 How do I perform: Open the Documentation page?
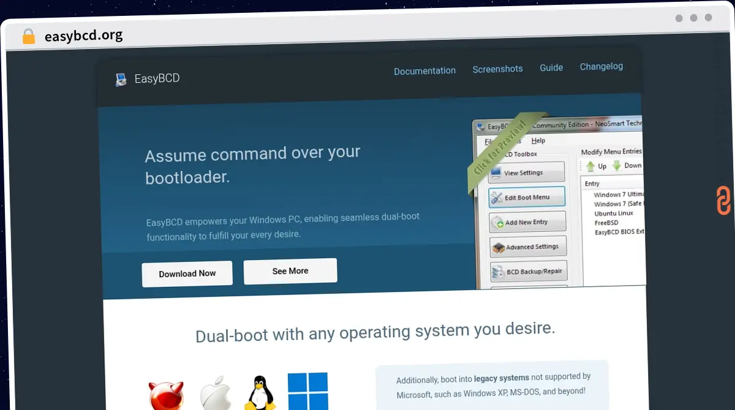click(424, 71)
